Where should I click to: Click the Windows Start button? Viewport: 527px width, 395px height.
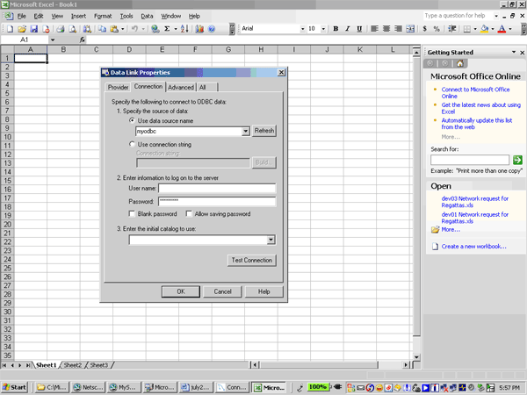point(14,387)
